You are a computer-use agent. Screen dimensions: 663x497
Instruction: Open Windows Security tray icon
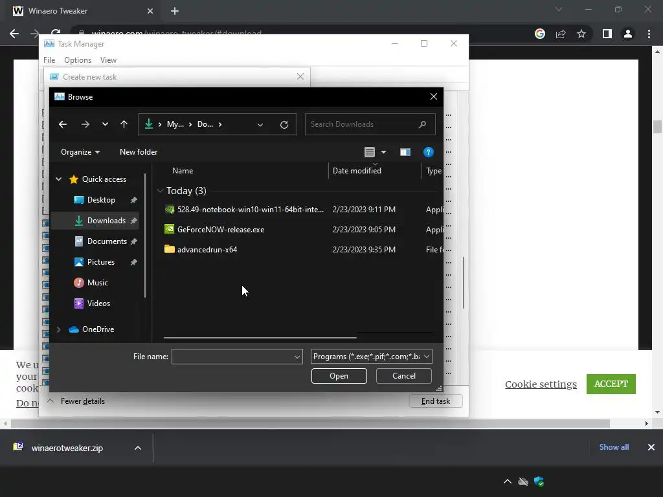pyautogui.click(x=539, y=481)
